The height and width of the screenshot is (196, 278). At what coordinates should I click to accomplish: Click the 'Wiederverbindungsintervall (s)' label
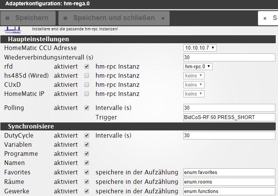pyautogui.click(x=48, y=57)
